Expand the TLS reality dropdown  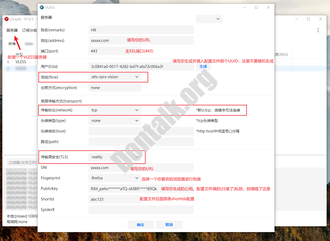point(137,157)
